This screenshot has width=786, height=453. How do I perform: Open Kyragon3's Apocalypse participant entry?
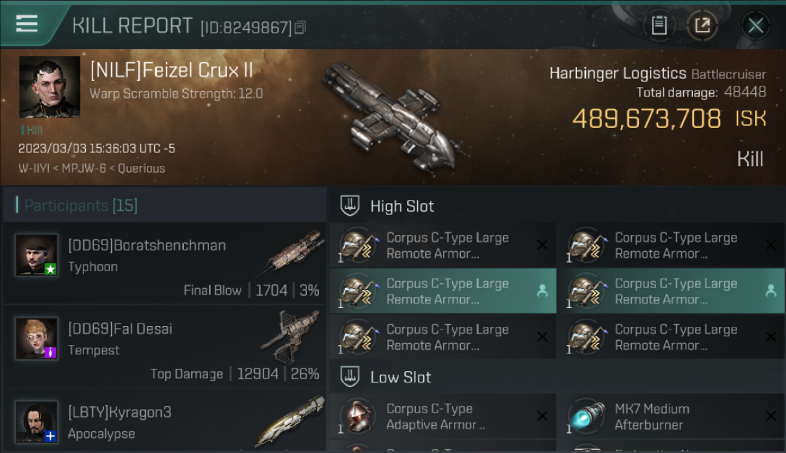[164, 422]
